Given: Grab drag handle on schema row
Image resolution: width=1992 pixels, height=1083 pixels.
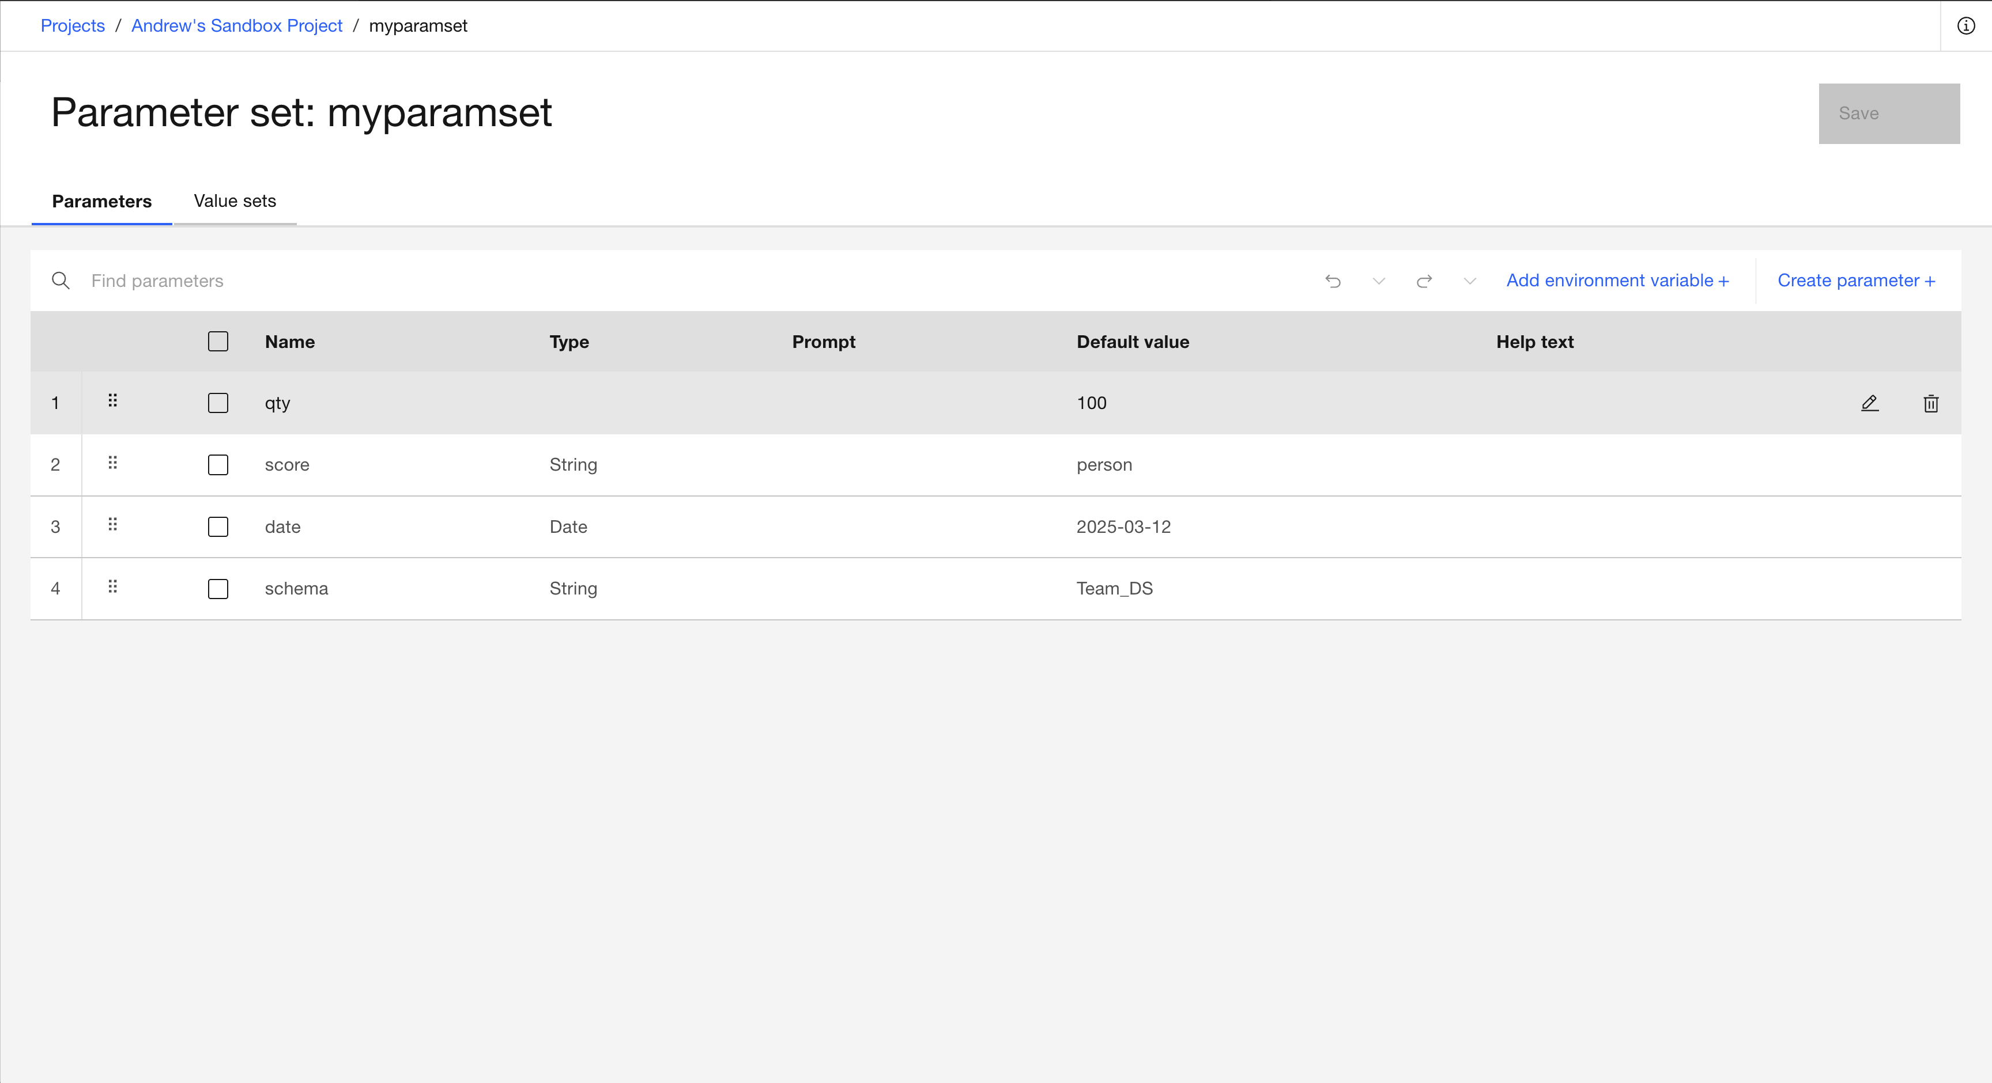Looking at the screenshot, I should (x=113, y=586).
